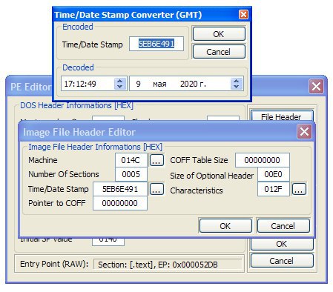333x292 pixels.
Task: Close the PE Editor window
Action: point(317,87)
